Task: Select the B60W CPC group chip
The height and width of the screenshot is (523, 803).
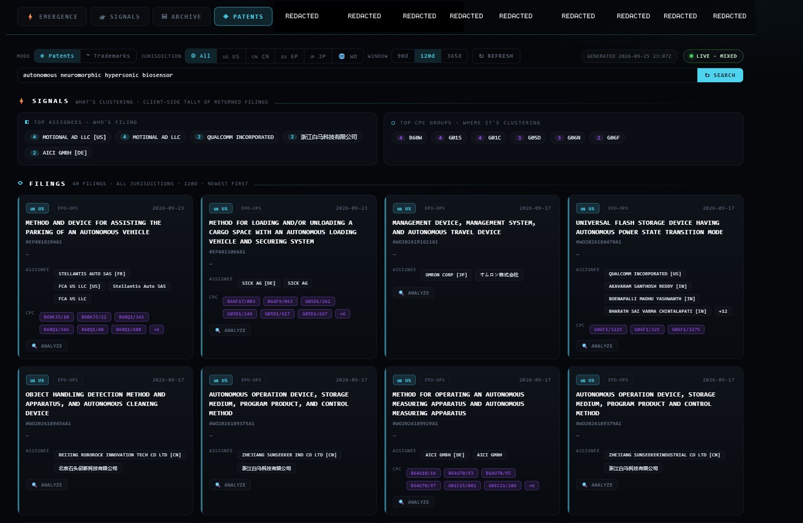Action: pyautogui.click(x=410, y=138)
